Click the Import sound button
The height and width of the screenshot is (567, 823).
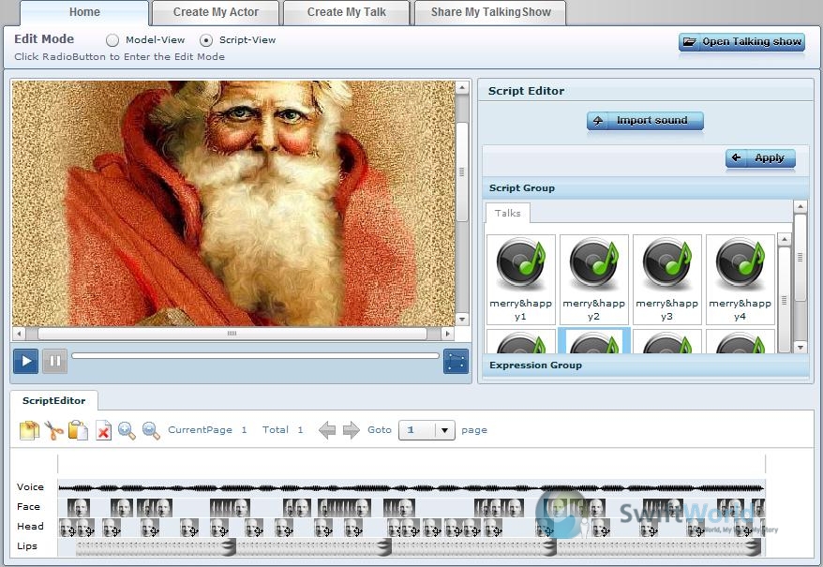click(x=645, y=121)
